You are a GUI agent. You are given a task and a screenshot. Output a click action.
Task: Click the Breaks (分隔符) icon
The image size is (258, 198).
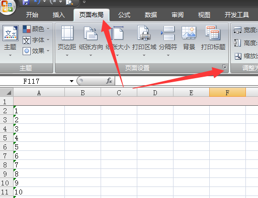pyautogui.click(x=168, y=33)
